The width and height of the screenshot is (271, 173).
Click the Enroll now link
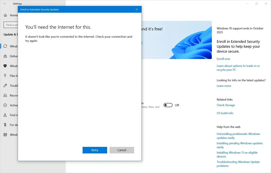click(x=223, y=59)
